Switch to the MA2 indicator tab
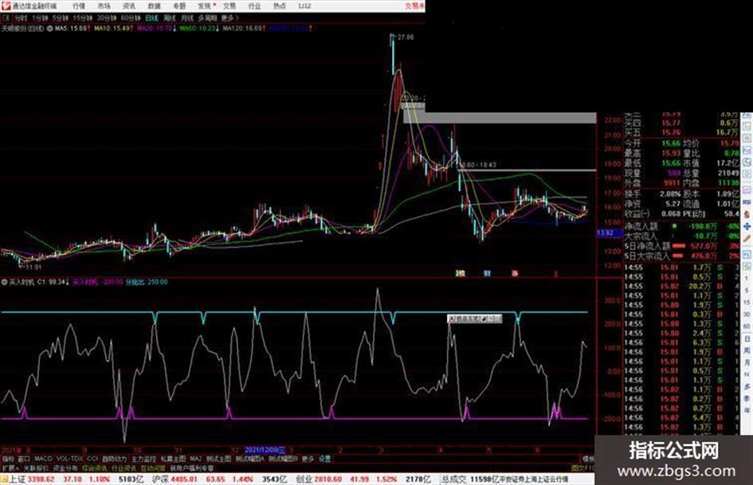The image size is (753, 485). point(195,459)
